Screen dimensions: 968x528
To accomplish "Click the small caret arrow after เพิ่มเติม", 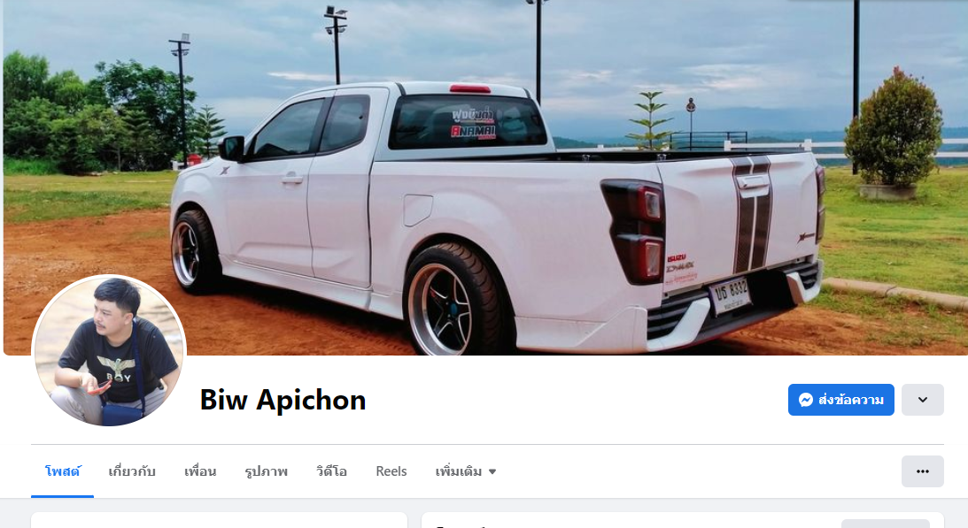I will 492,472.
